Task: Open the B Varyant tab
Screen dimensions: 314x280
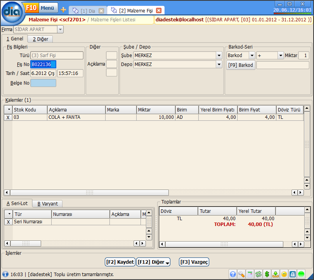Action: coord(48,203)
